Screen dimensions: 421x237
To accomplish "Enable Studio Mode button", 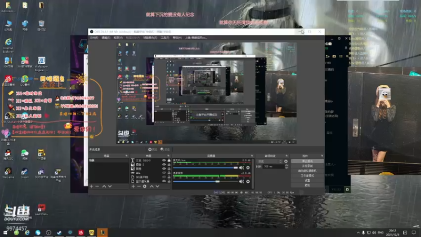I will click(307, 176).
